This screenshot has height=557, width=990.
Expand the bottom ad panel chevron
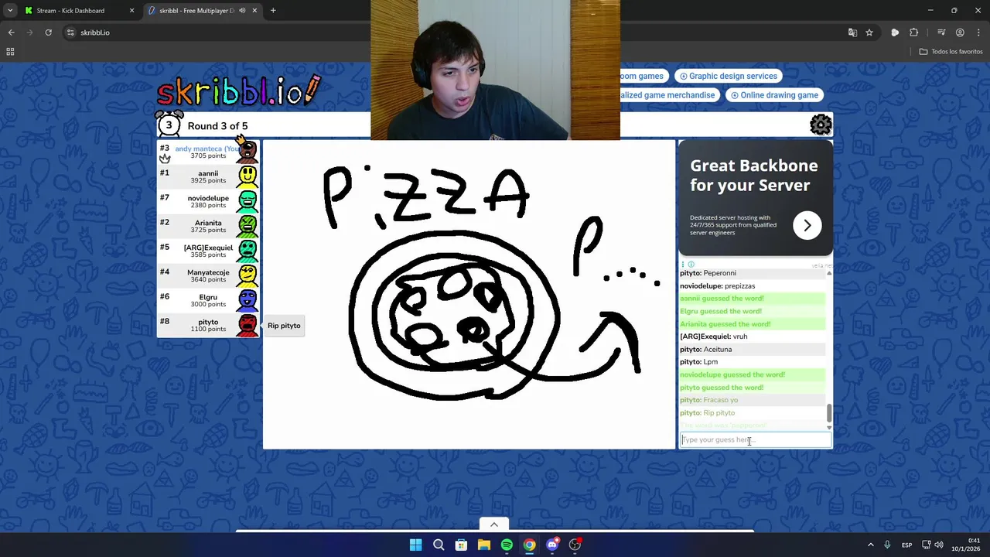[494, 525]
